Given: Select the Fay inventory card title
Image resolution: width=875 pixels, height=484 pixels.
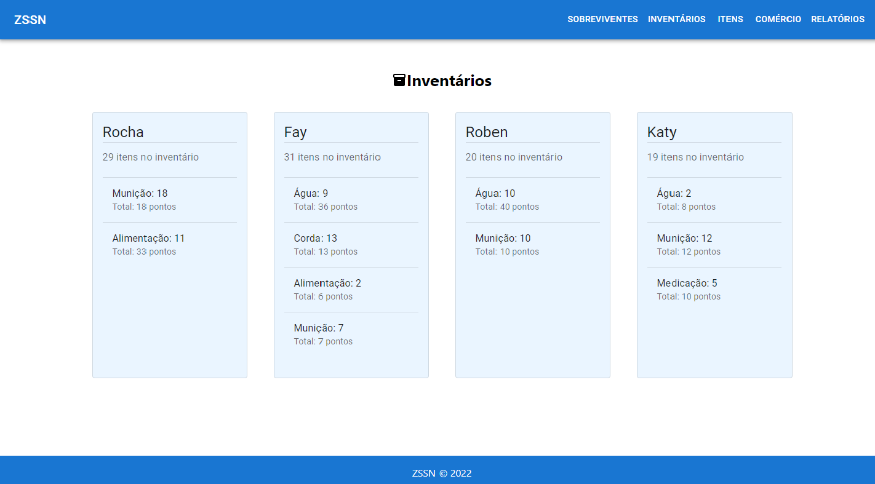Looking at the screenshot, I should tap(295, 132).
